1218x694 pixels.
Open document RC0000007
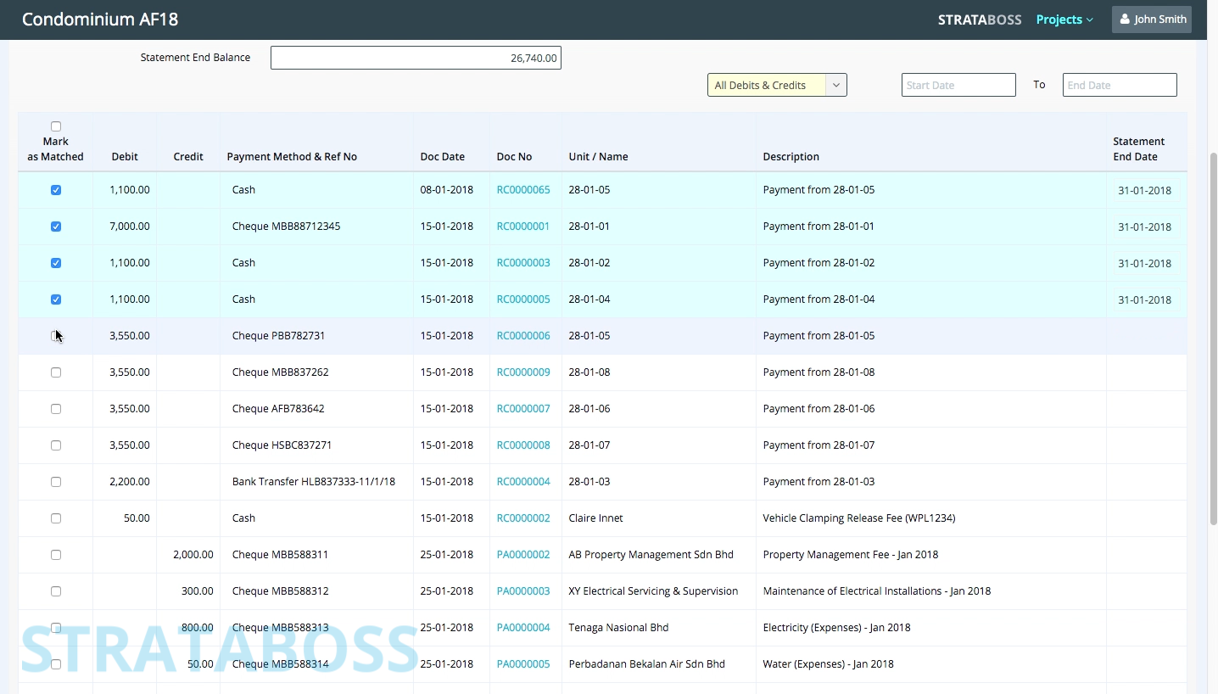pyautogui.click(x=523, y=409)
